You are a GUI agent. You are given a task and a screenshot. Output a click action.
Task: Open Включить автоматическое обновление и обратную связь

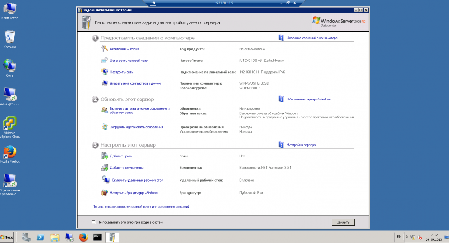(140, 110)
